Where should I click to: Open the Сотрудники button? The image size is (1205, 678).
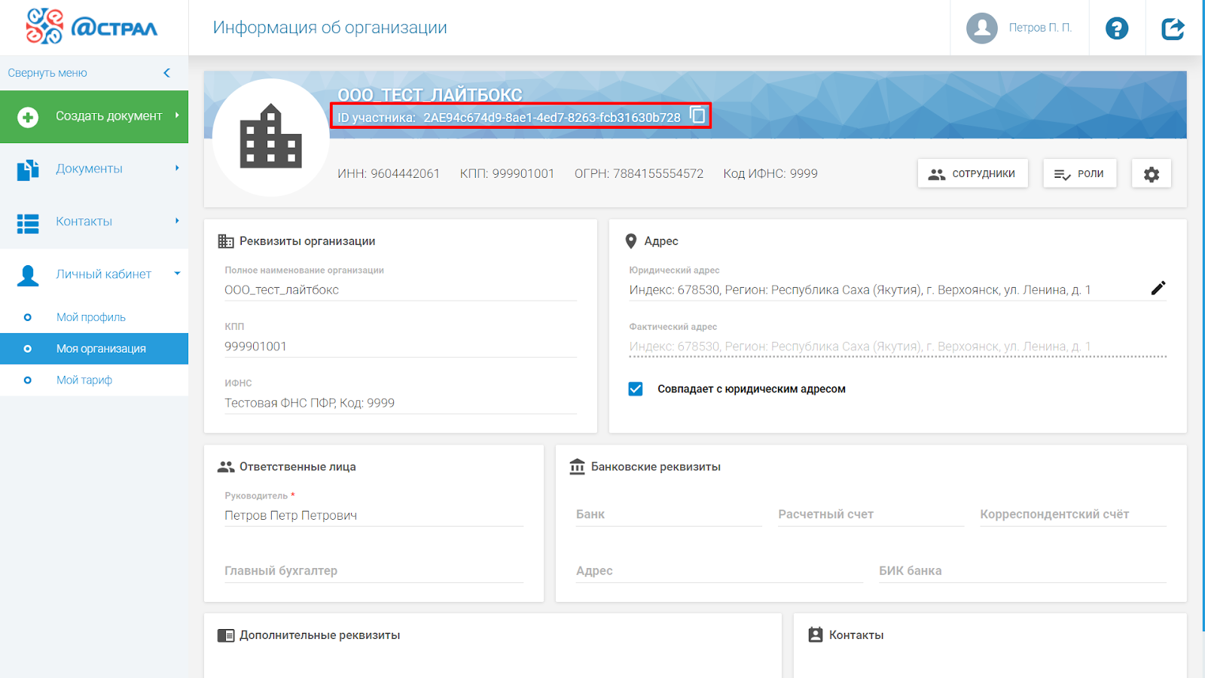(972, 174)
